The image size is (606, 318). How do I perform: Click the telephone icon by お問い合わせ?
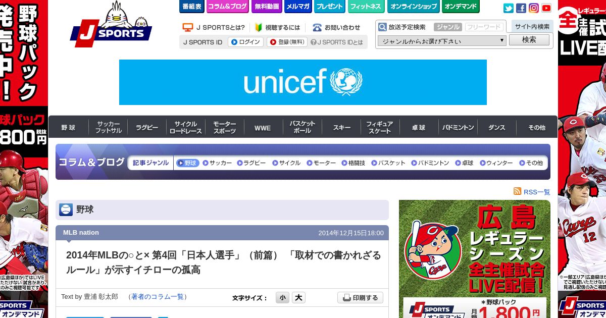[x=317, y=27]
